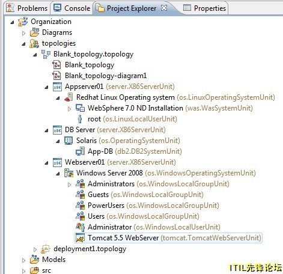This screenshot has height=274, width=283.
Task: Click the Blank_topology-diagram1 icon
Action: pos(56,76)
